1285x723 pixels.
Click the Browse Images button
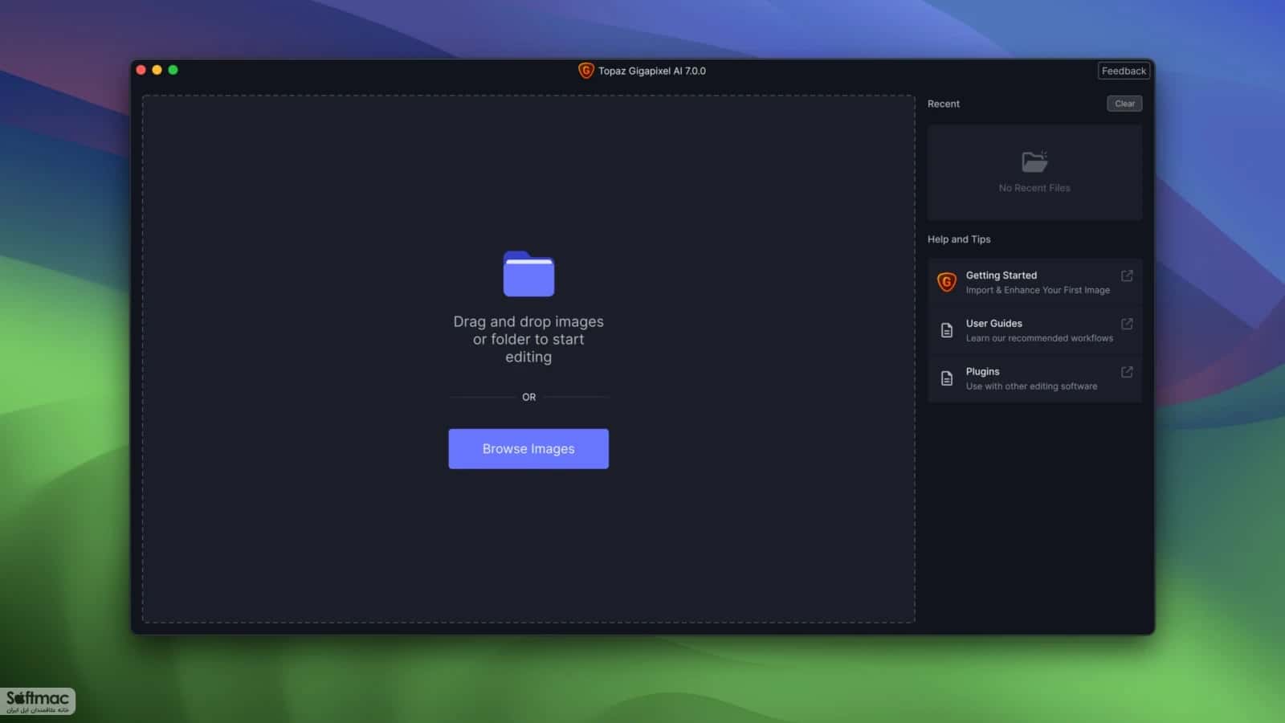click(528, 449)
